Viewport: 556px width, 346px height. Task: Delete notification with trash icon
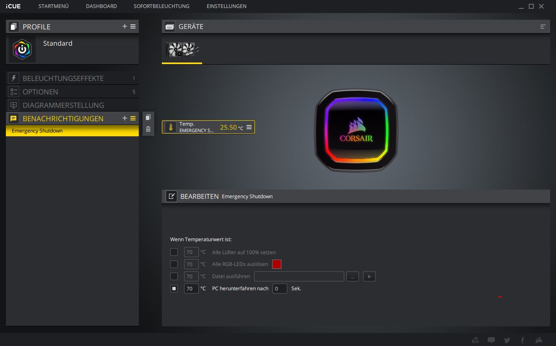point(148,129)
